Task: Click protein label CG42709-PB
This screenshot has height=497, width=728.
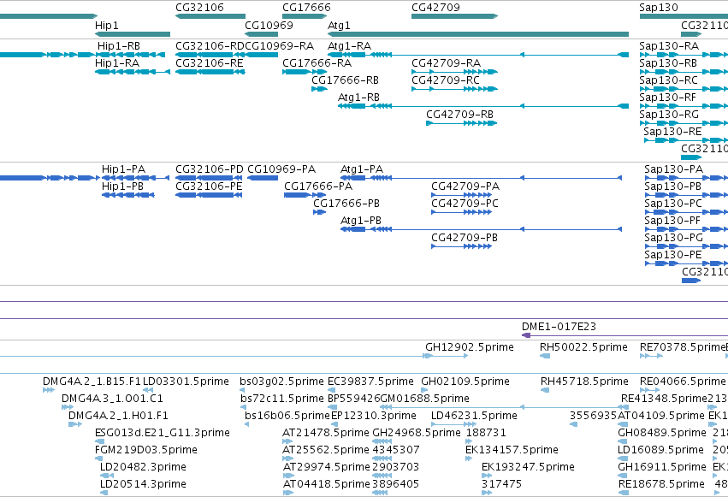Action: (x=465, y=238)
